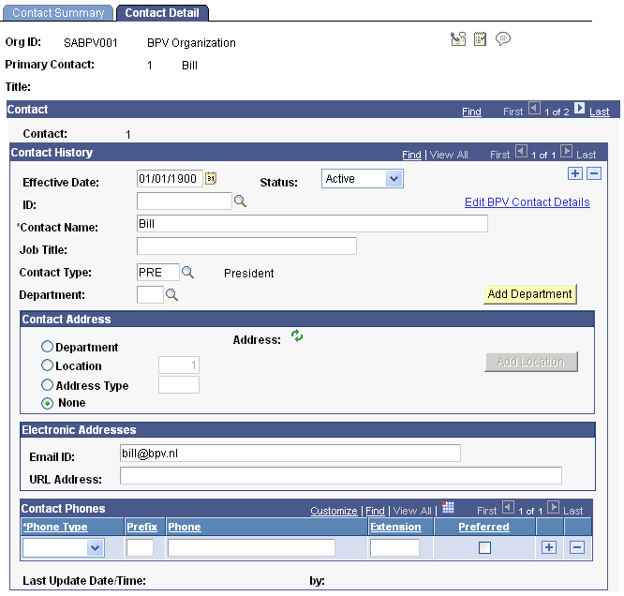Open the Status dropdown showing Active
The height and width of the screenshot is (596, 624).
[x=363, y=178]
